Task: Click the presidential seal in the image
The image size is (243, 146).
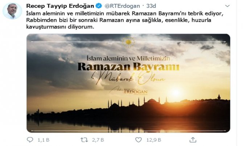Action: [x=128, y=42]
